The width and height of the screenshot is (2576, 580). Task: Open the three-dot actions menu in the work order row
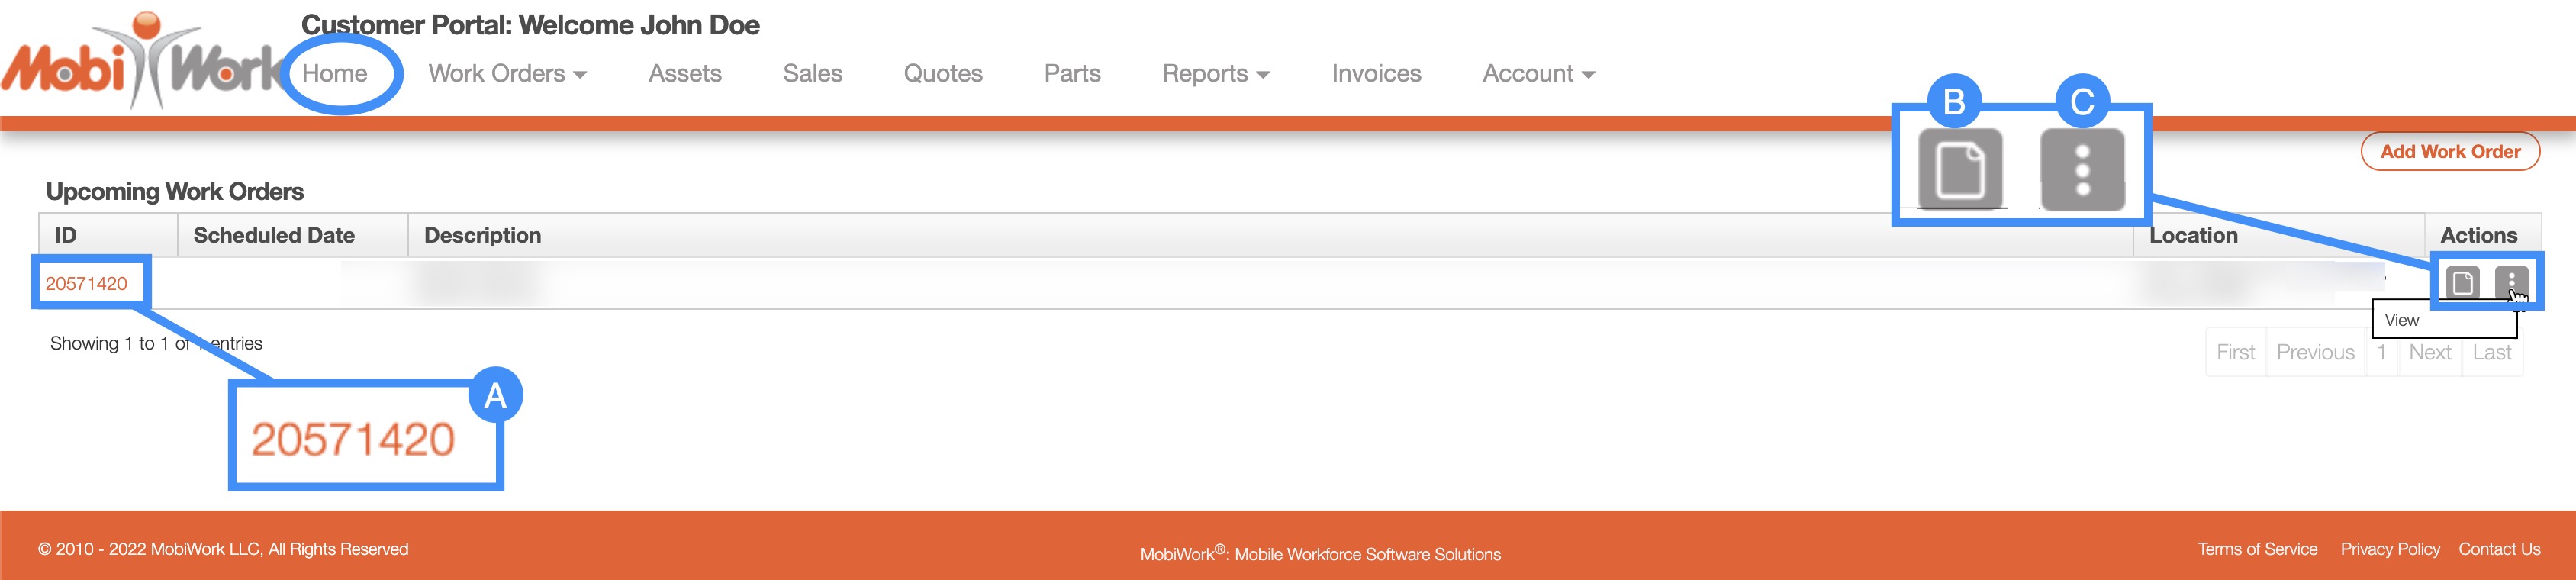2510,282
